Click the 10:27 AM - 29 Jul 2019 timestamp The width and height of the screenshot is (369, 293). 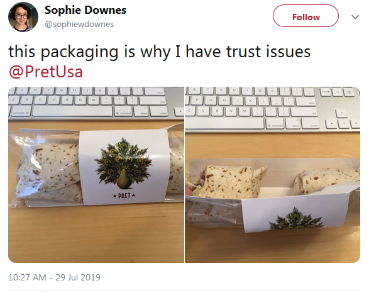pyautogui.click(x=54, y=277)
